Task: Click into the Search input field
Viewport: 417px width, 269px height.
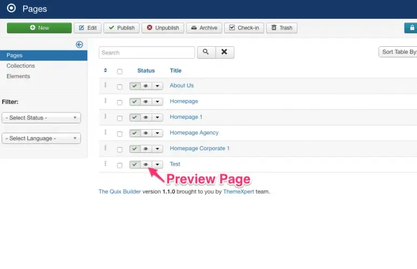Action: tap(147, 53)
